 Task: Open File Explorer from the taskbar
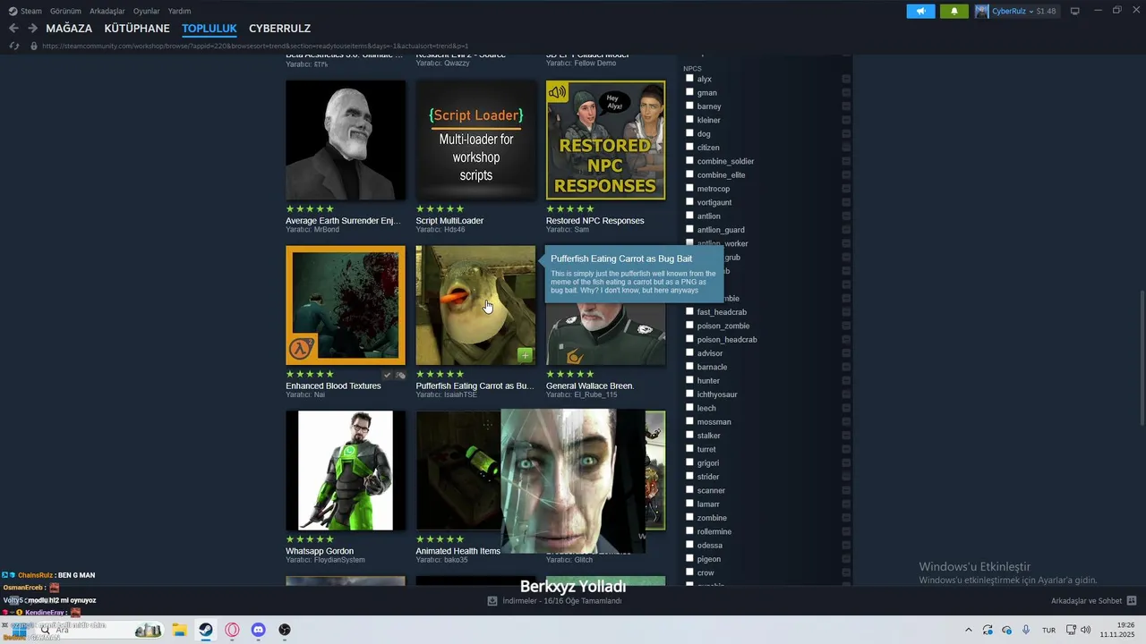179,630
